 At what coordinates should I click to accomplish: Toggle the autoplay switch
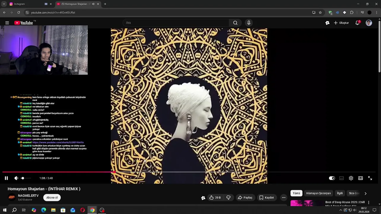click(x=332, y=178)
